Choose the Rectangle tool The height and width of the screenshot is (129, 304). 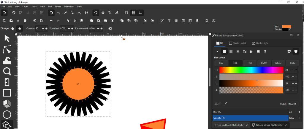pyautogui.click(x=7, y=93)
